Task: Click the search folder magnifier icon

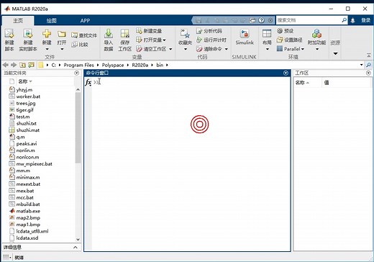Action: click(x=368, y=65)
